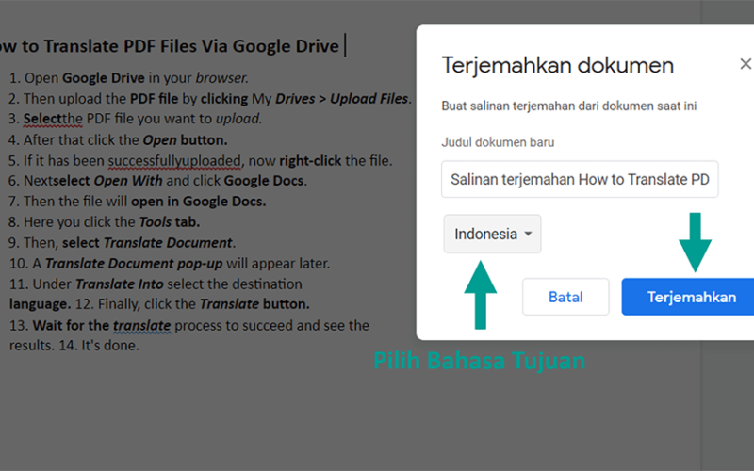Click the underlined word 'translate' in step 13

coord(142,325)
